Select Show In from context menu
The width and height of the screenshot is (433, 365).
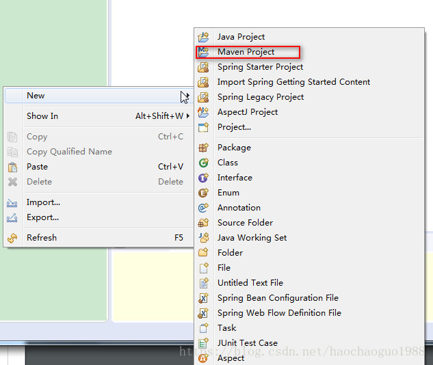point(99,116)
